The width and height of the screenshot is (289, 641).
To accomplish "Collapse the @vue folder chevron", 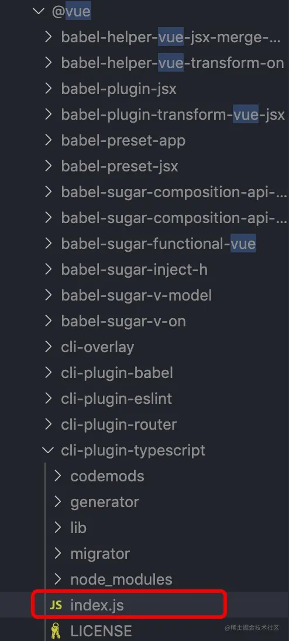I will point(39,12).
